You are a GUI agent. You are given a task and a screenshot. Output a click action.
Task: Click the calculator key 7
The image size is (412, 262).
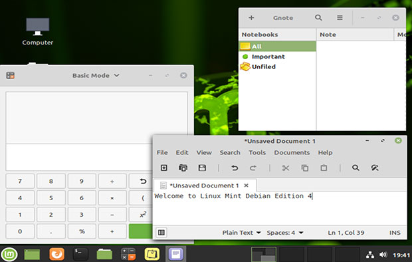point(20,182)
